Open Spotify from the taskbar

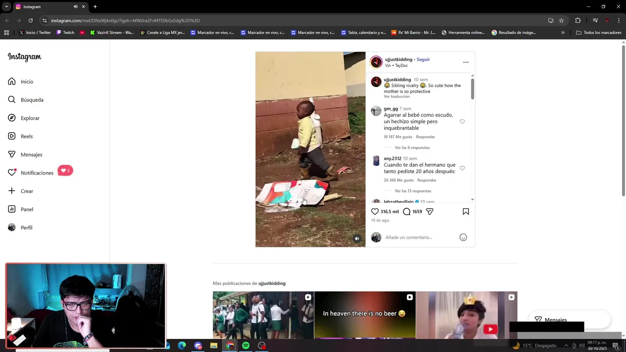(x=246, y=346)
